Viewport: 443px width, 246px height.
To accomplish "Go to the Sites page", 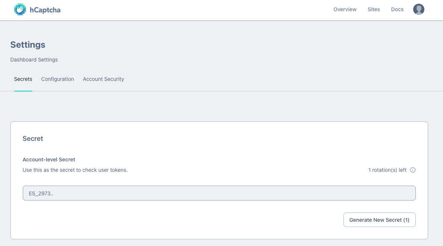I will point(374,9).
